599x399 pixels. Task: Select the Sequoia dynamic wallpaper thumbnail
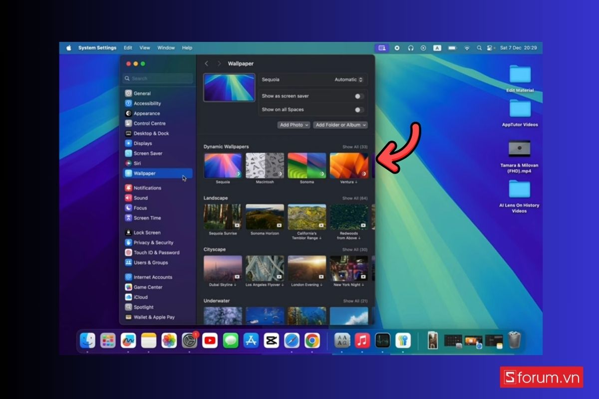[223, 166]
